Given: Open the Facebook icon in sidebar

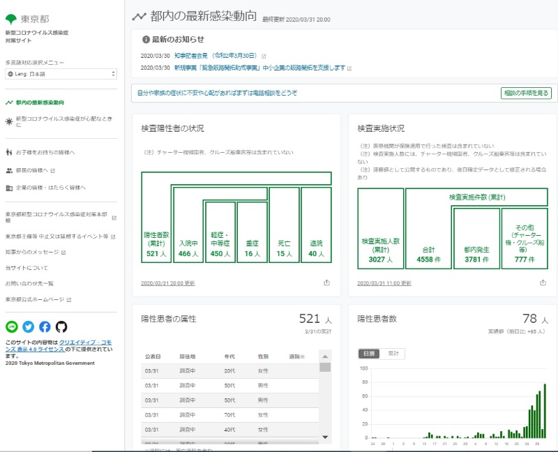Looking at the screenshot, I should point(45,326).
